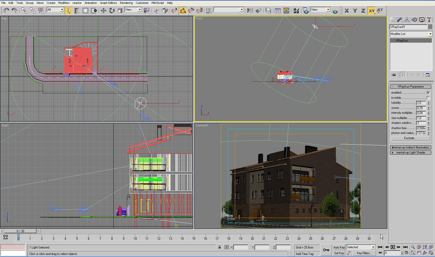This screenshot has width=435, height=257.
Task: Toggle Window/Crossing selection mode
Action: pyautogui.click(x=94, y=11)
